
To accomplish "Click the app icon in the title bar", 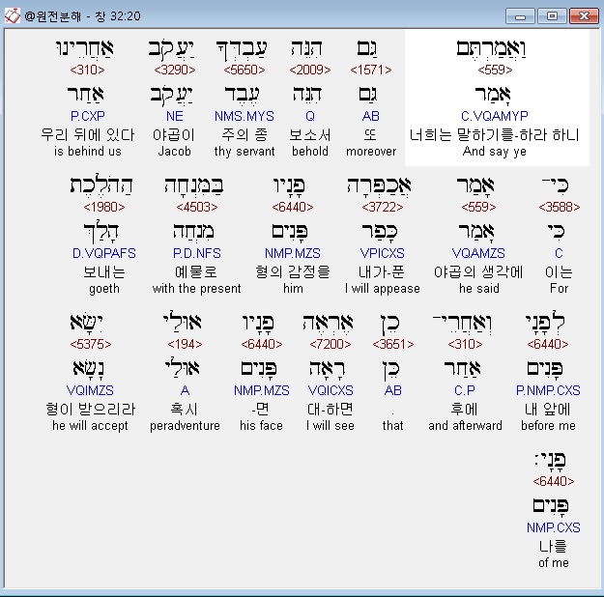I will (12, 15).
